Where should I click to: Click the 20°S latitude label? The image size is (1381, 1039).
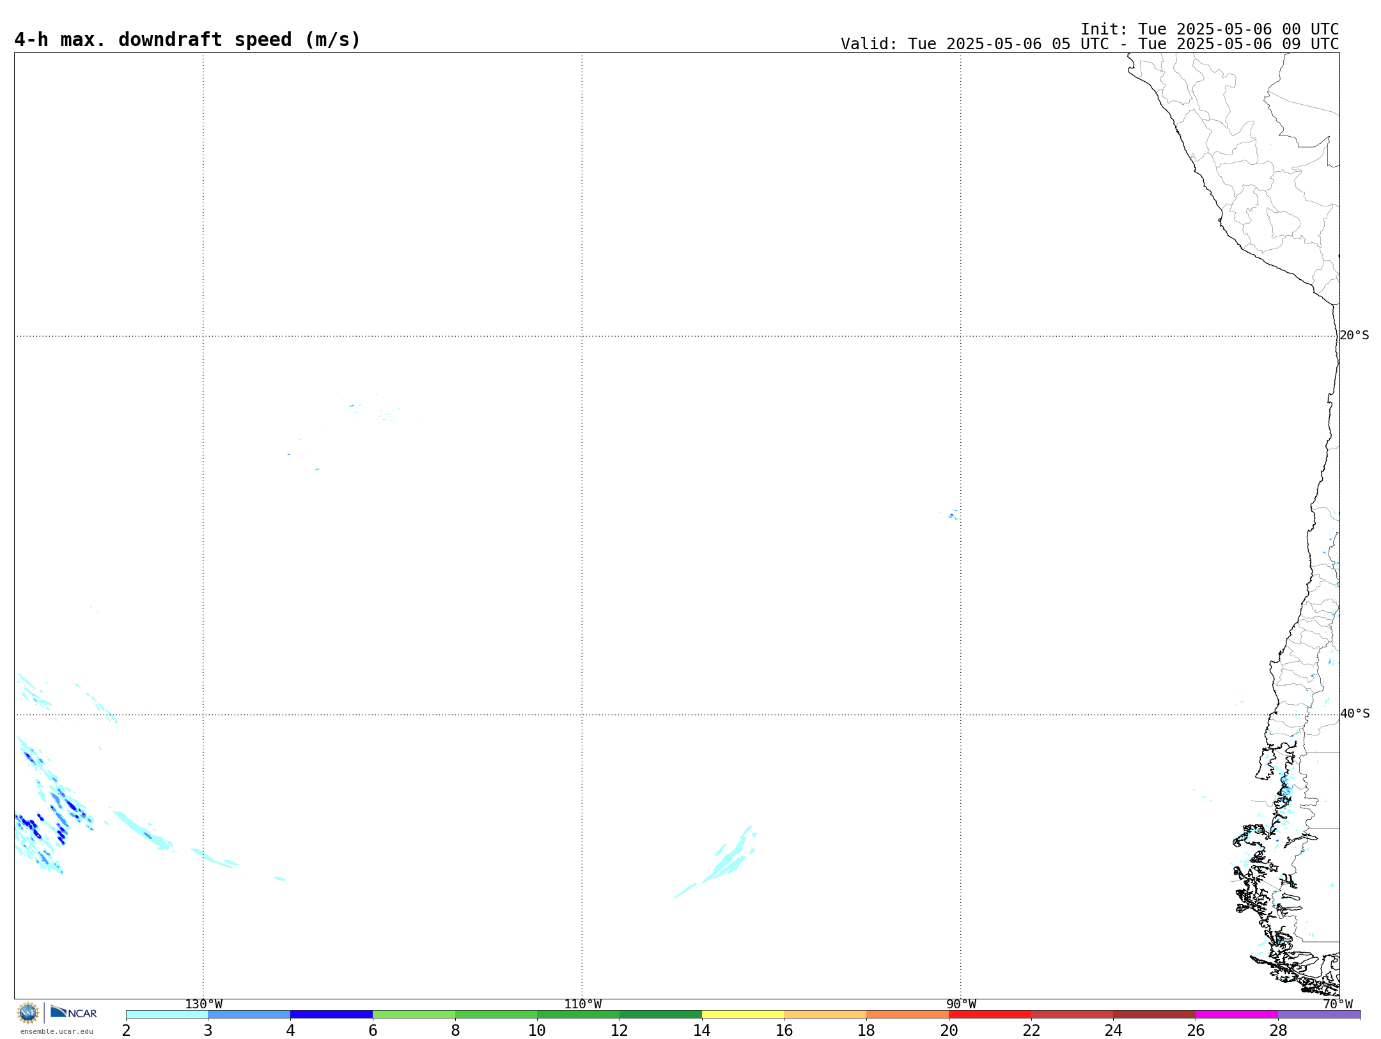[1354, 335]
